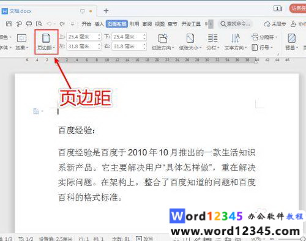This screenshot has width=306, height=241.
Task: Click the Undo arrow icon
Action: (x=49, y=24)
